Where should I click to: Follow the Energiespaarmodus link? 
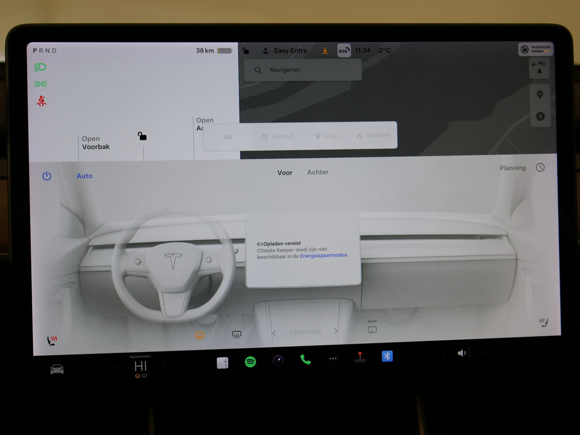tap(323, 255)
